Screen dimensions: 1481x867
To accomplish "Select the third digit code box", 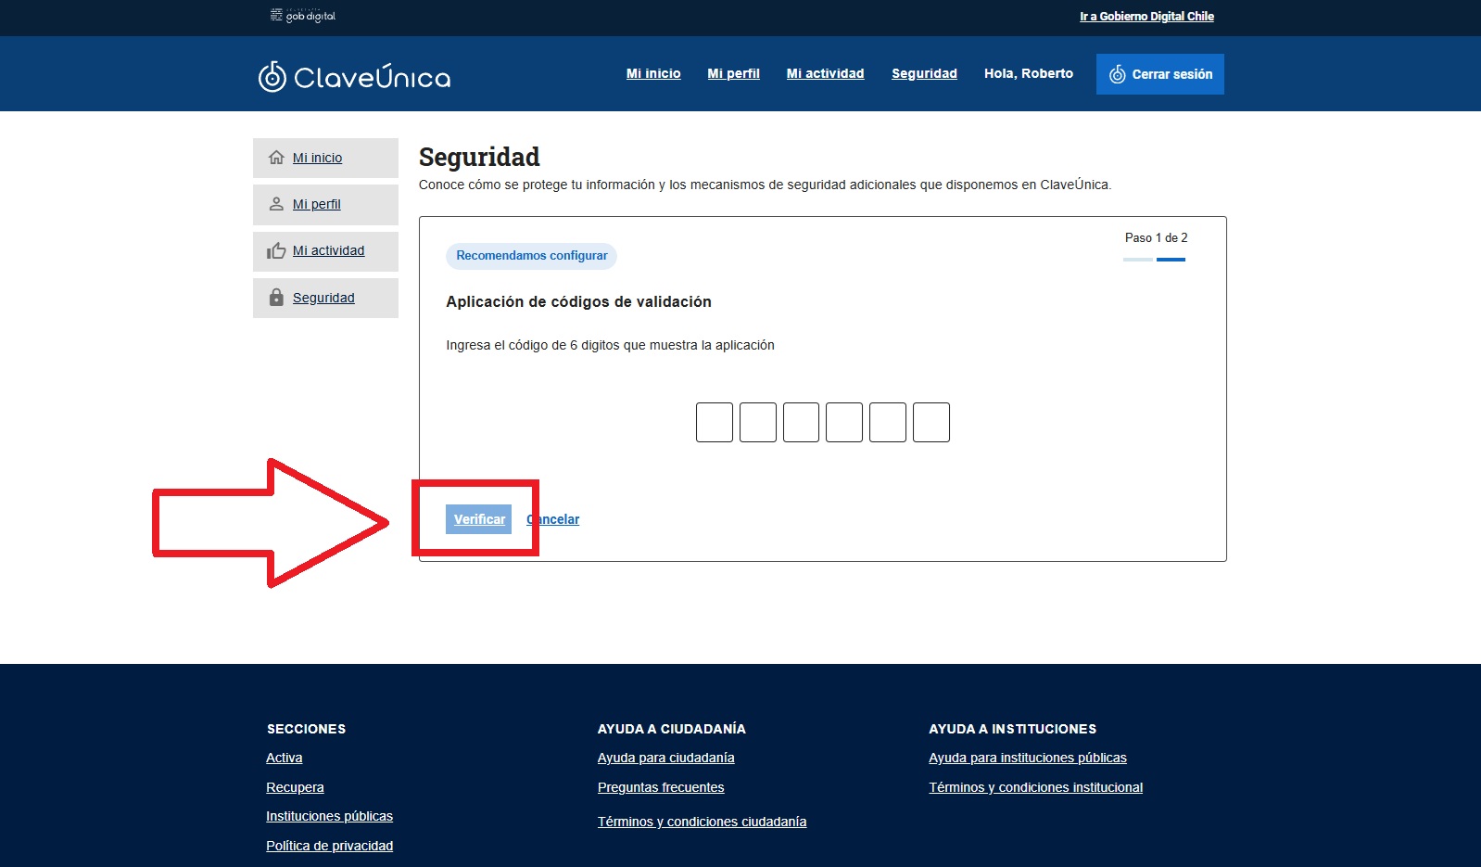I will coord(801,422).
